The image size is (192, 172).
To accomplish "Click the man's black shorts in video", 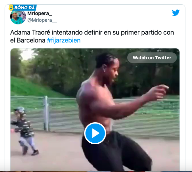I will pyautogui.click(x=116, y=152).
